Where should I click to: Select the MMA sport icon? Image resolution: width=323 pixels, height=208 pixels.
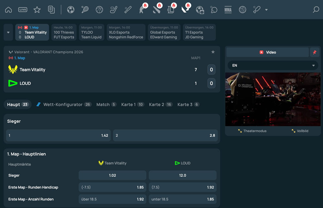[x=228, y=10]
